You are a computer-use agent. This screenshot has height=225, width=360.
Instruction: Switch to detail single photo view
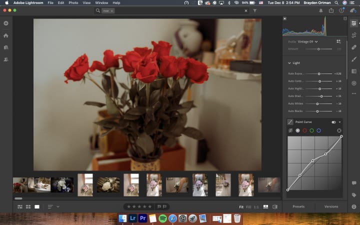point(36,206)
